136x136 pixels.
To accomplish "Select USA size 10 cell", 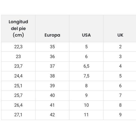I will (x=86, y=105).
